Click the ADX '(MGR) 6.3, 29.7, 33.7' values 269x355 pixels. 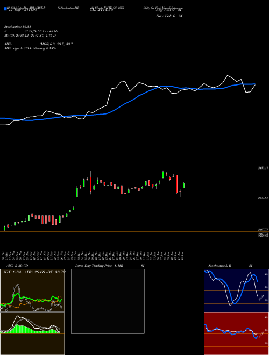(x=56, y=44)
